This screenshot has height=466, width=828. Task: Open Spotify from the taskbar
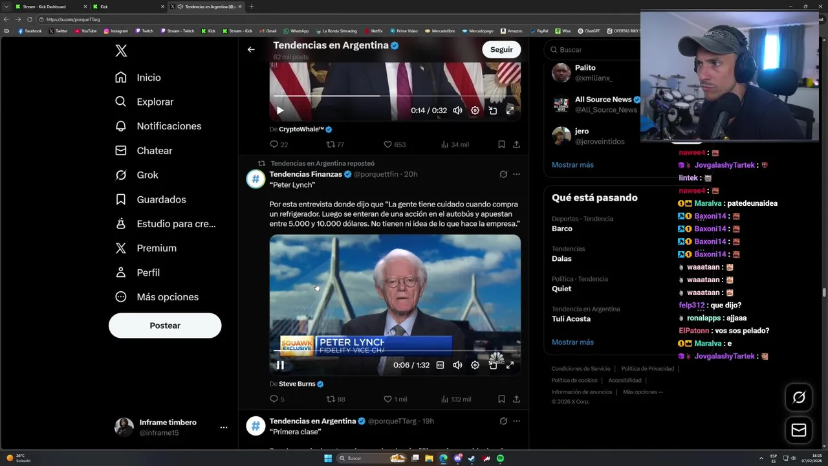(500, 458)
